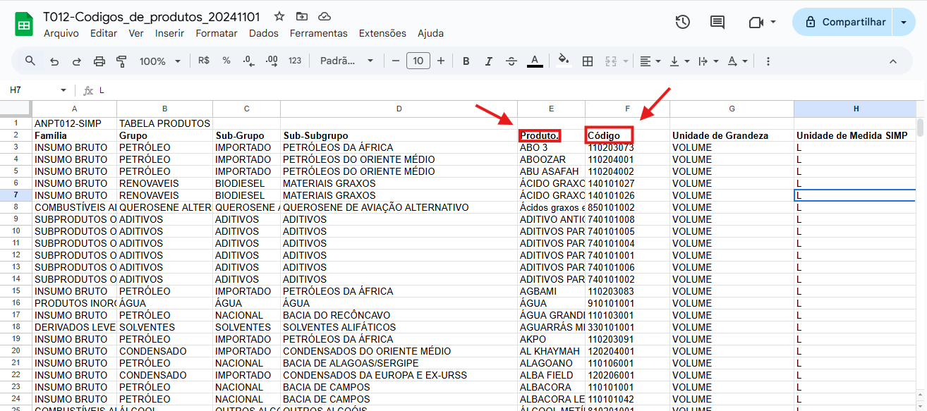927x411 pixels.
Task: Open the zoom 100% dropdown
Action: 160,61
